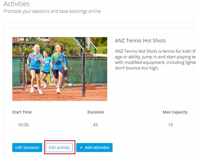Click the activity description paragraph
The width and height of the screenshot is (203, 157).
[x=155, y=60]
